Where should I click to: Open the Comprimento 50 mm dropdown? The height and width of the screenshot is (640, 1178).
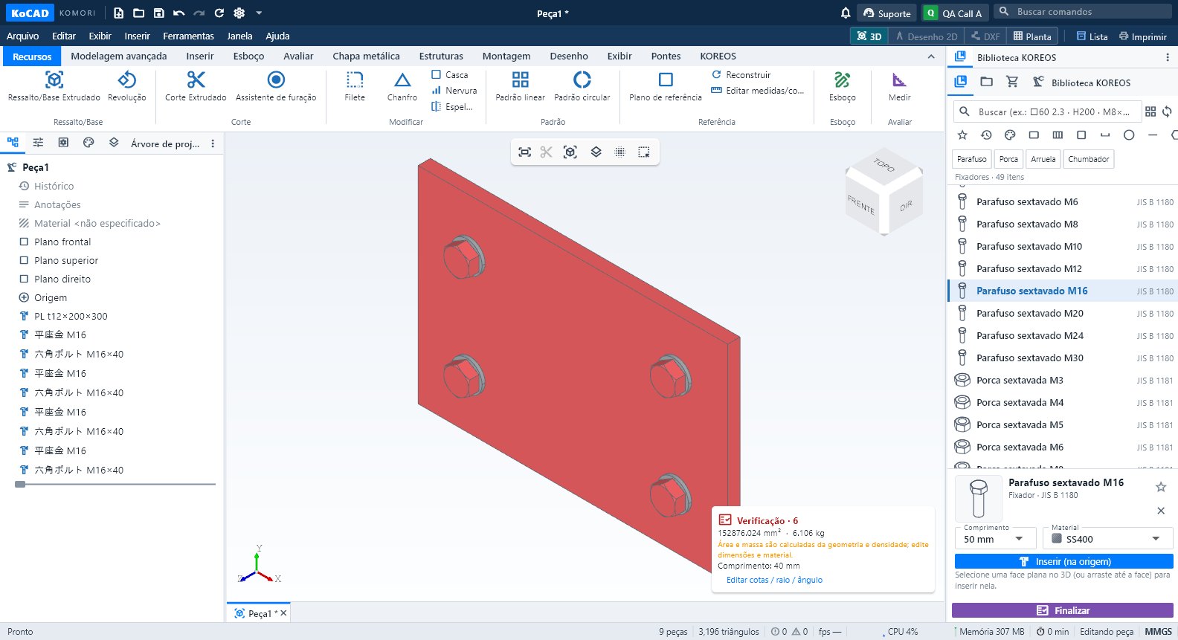995,539
